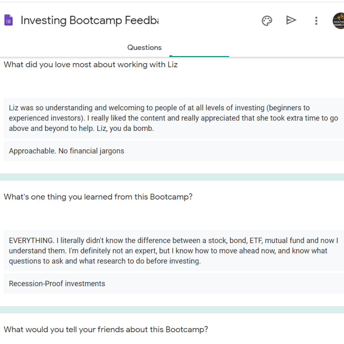Open the account profile avatar

tap(339, 21)
